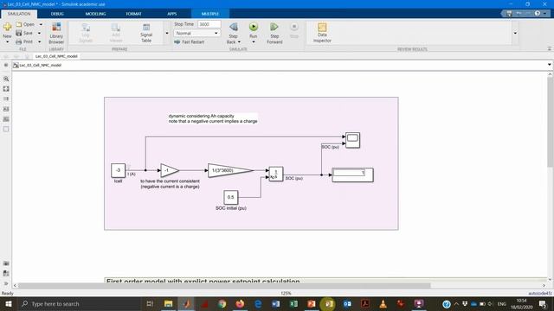Image resolution: width=554 pixels, height=311 pixels.
Task: Select the SOC initial 0.5 constant block
Action: click(x=231, y=197)
